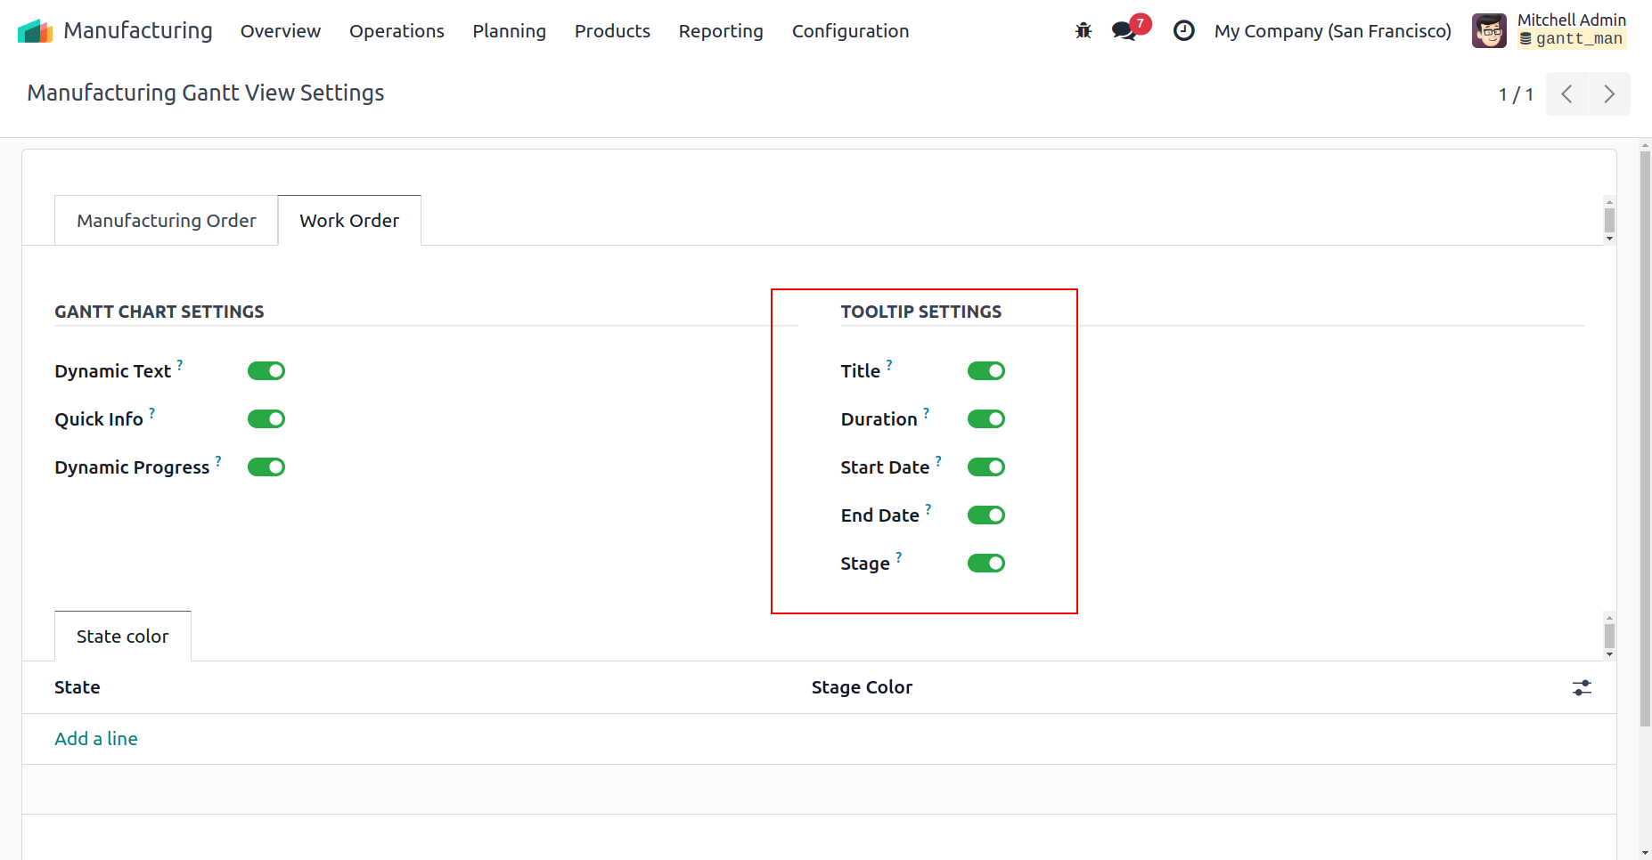The width and height of the screenshot is (1652, 860).
Task: Switch to the Manufacturing Order tab
Action: coord(167,221)
